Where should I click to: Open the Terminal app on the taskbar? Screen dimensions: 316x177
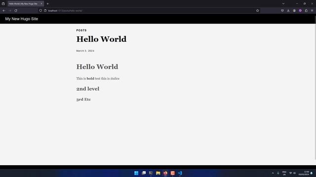point(151,173)
